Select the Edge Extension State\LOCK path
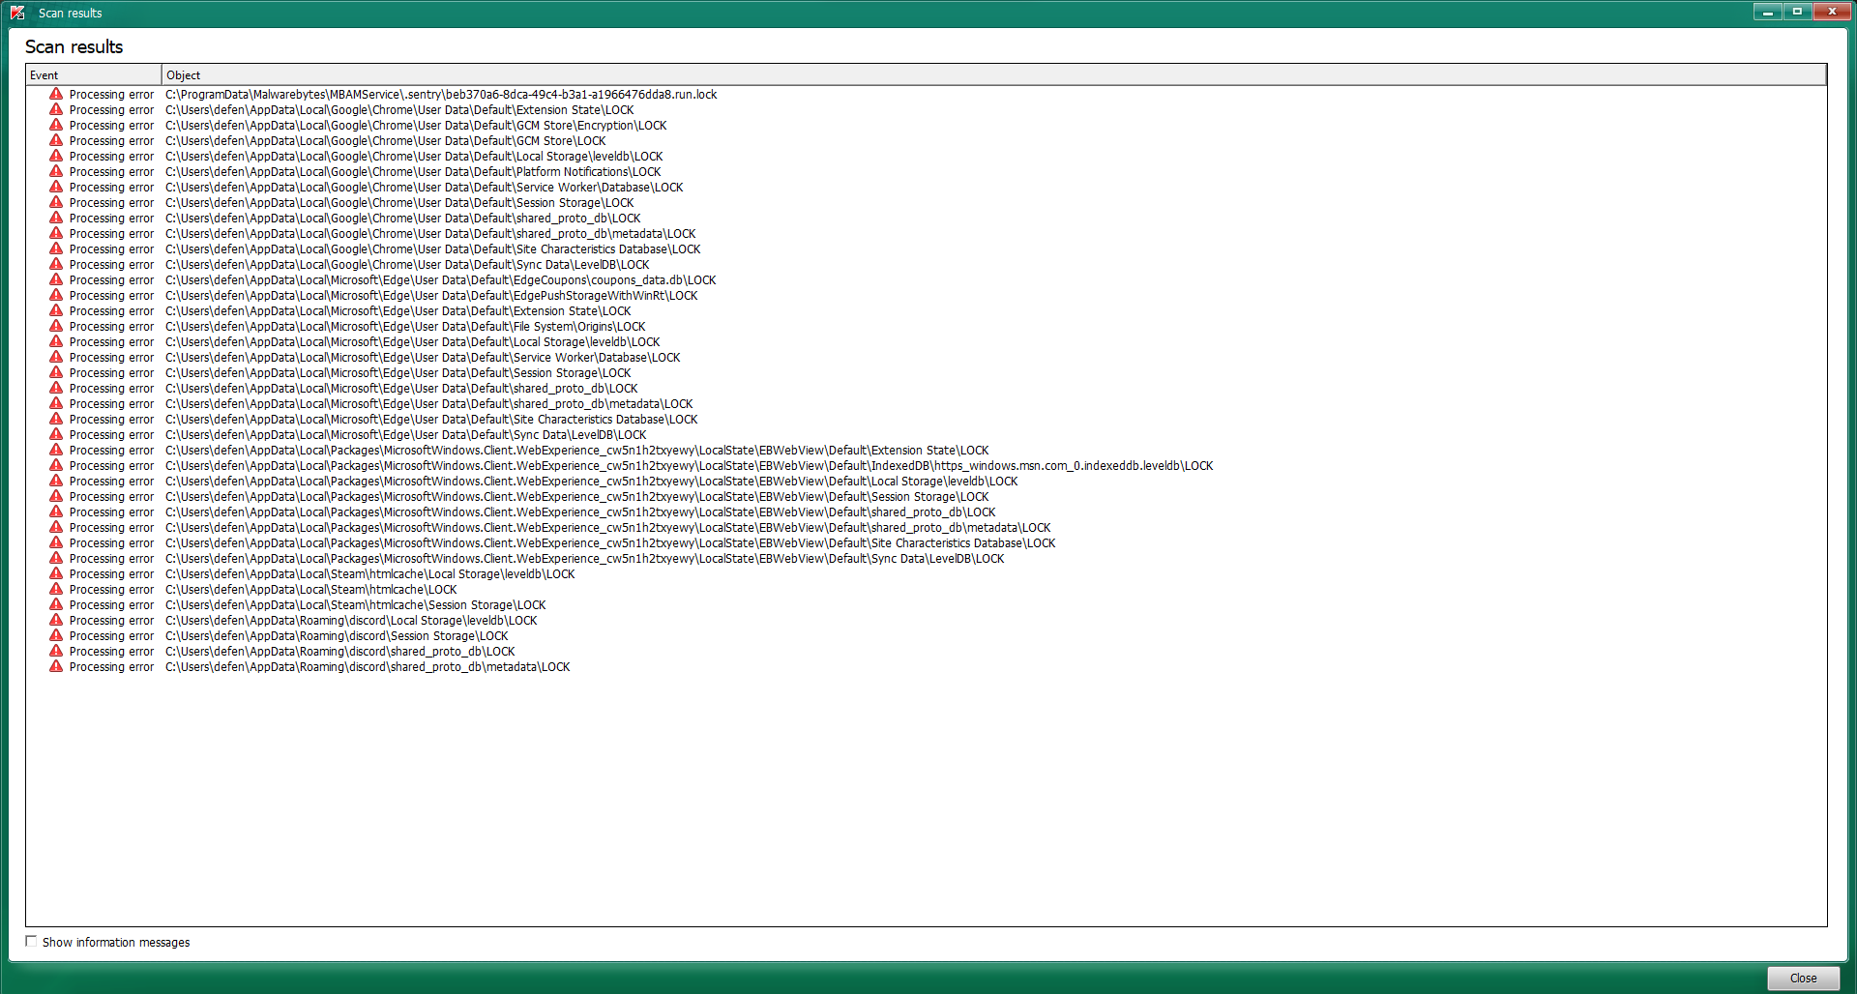 click(398, 311)
